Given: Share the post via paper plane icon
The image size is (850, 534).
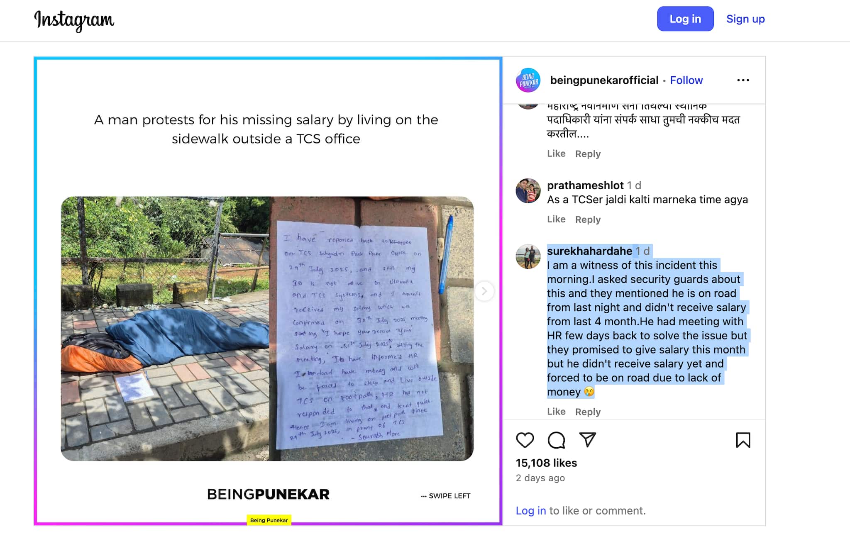Looking at the screenshot, I should click(x=587, y=440).
